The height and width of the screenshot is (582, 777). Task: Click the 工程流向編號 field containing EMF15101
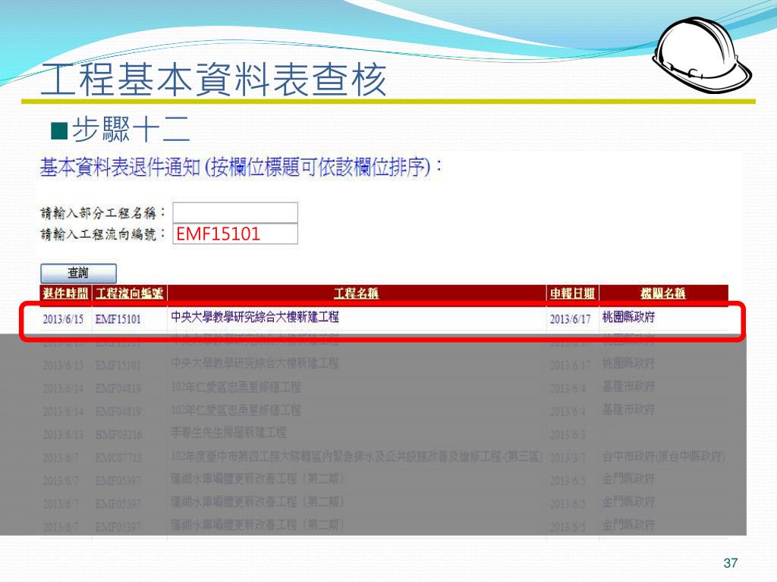[235, 233]
